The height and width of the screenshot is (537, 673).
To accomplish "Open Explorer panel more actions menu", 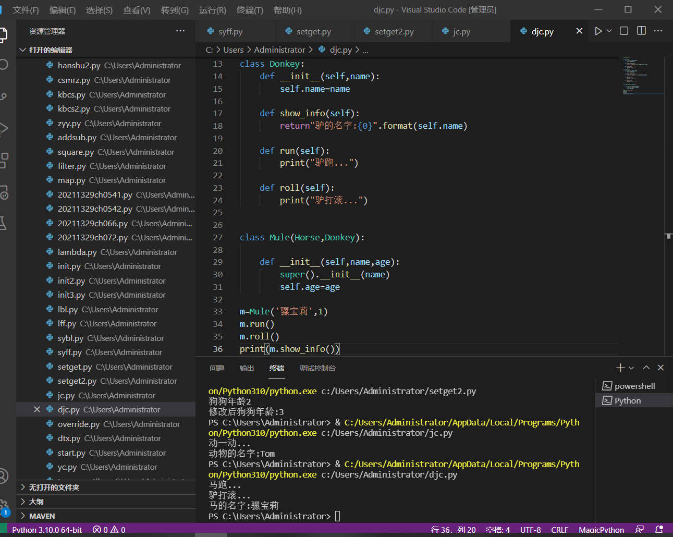I will coord(180,31).
